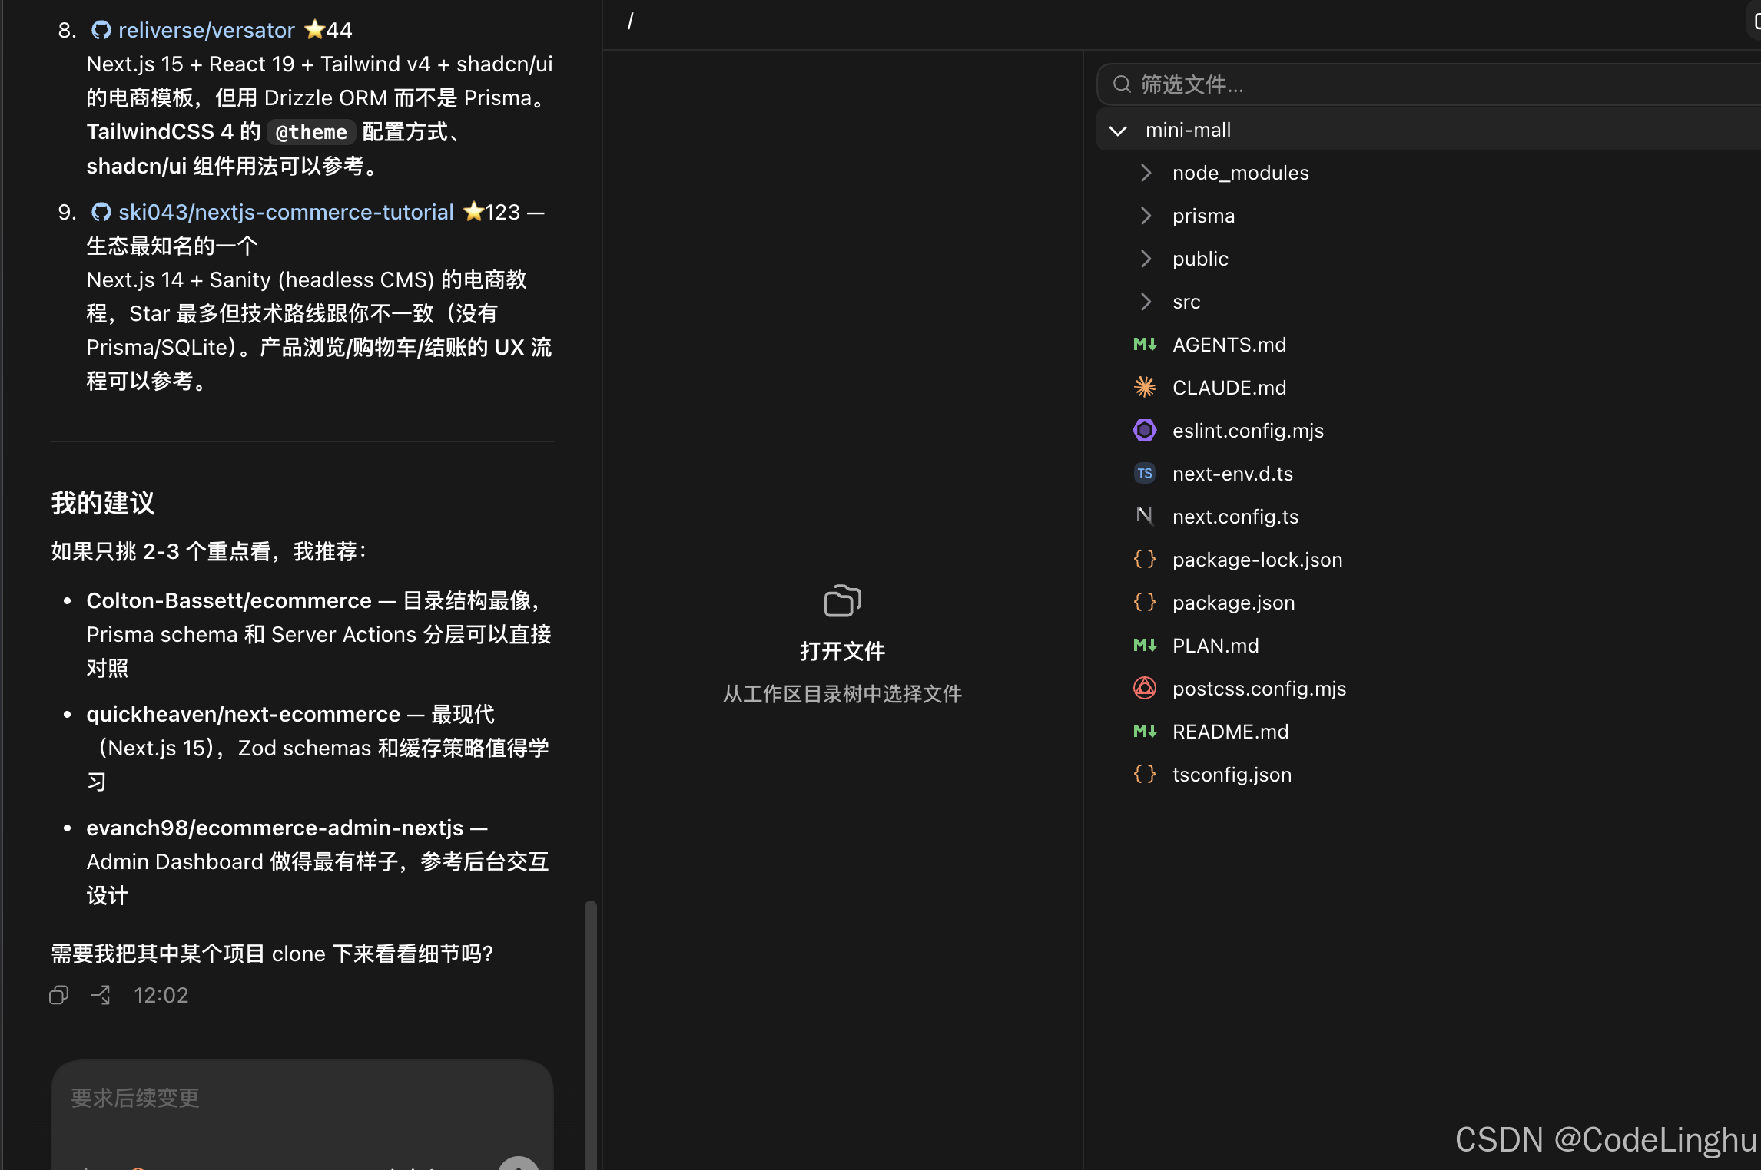Select next-env.d.ts file
1761x1170 pixels.
click(1232, 474)
